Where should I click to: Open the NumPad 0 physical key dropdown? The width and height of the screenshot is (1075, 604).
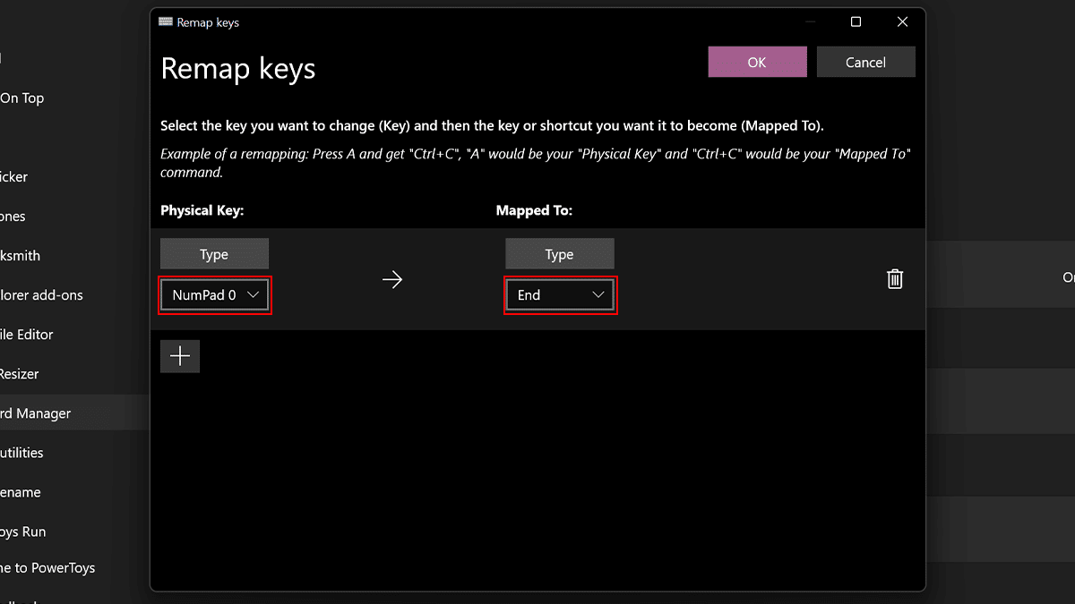point(215,295)
